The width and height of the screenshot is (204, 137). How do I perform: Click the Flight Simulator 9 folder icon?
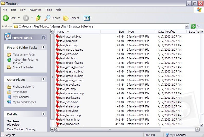tap(9, 87)
